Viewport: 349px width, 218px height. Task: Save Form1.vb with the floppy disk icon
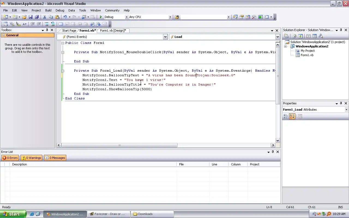[x=31, y=17]
